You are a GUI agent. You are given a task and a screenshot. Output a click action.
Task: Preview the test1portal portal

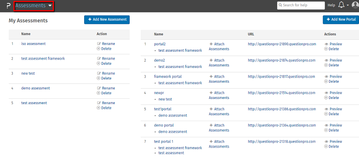tap(333, 109)
